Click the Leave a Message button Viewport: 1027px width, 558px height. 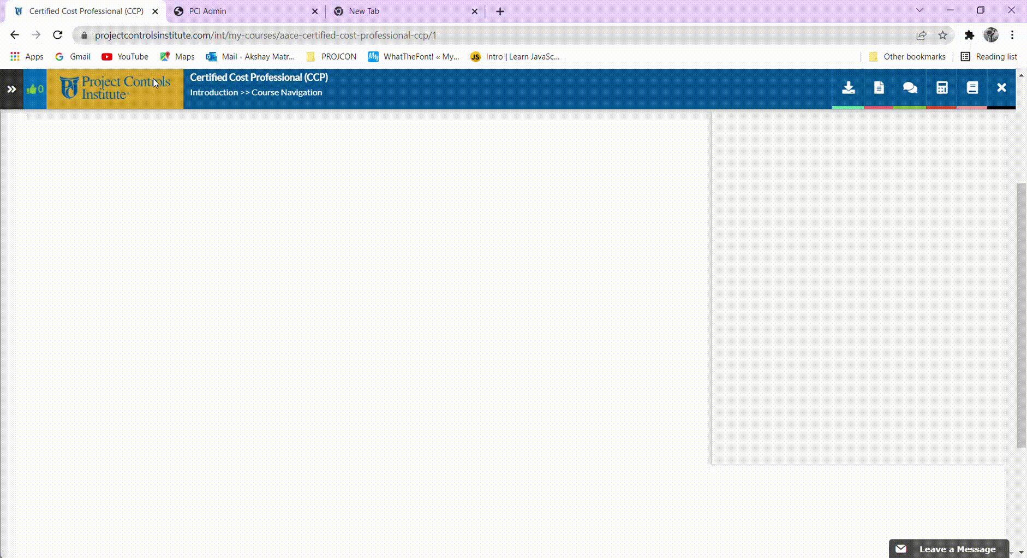pos(949,549)
